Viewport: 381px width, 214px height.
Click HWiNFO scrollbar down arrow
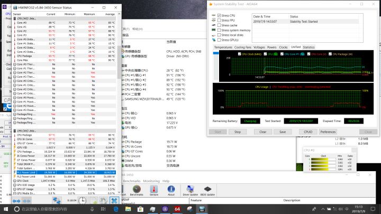click(119, 192)
